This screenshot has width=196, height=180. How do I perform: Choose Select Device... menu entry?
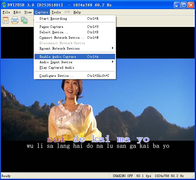click(54, 32)
